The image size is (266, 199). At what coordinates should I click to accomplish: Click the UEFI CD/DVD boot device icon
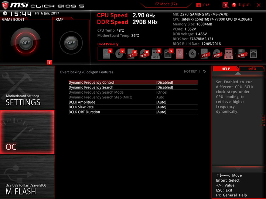(x=120, y=54)
